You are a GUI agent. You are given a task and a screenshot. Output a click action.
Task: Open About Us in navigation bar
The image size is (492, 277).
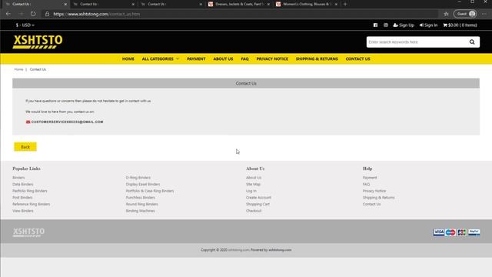[223, 58]
